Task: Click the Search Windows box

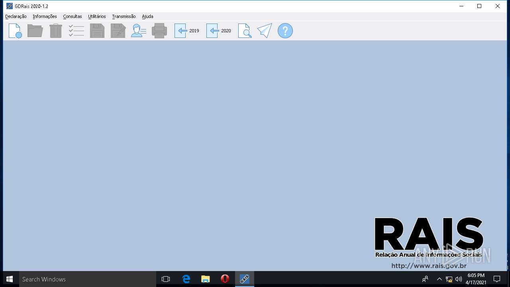Action: (x=88, y=279)
